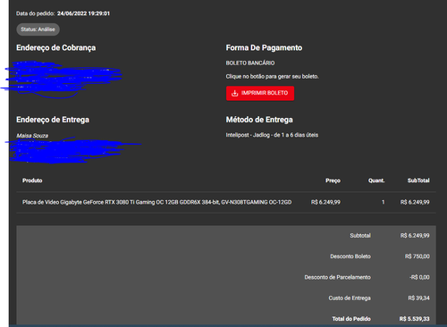Viewport: 447px width, 327px height.
Task: Click text 'Clique no botão para gerar seu boleto'
Action: [272, 77]
